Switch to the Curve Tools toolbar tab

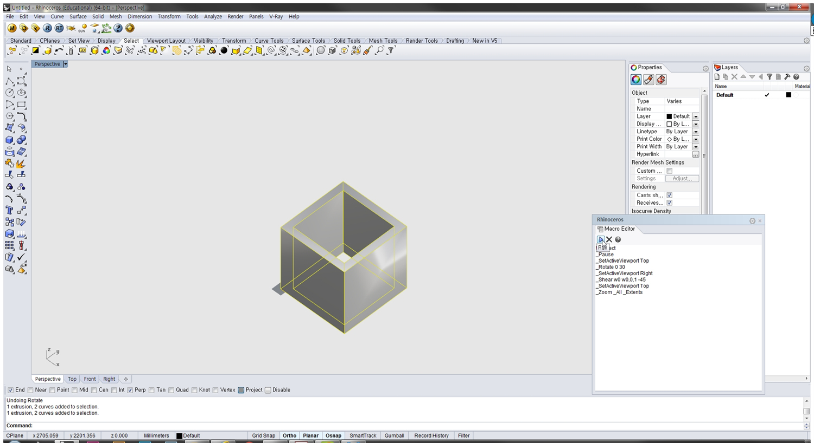(269, 41)
